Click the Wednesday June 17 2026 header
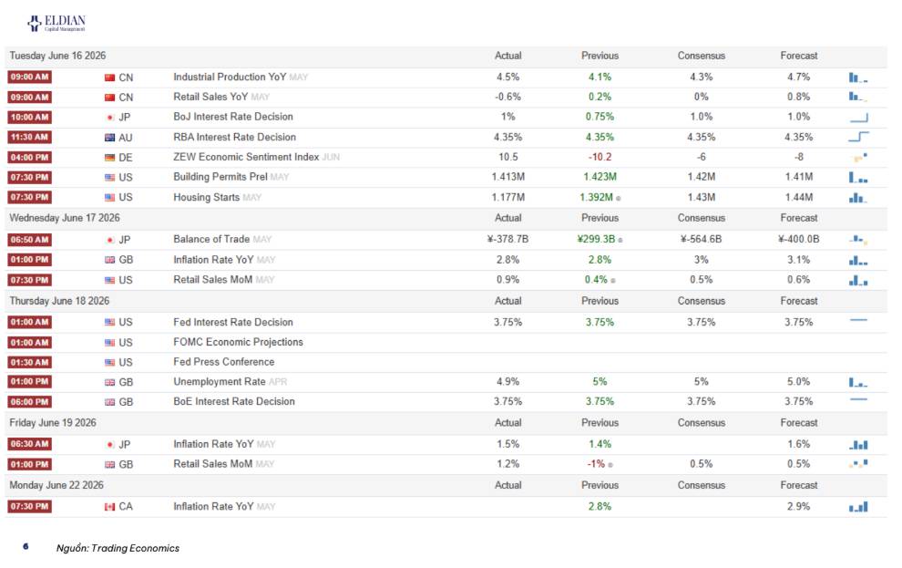Screen dimensions: 902x568 pyautogui.click(x=65, y=218)
